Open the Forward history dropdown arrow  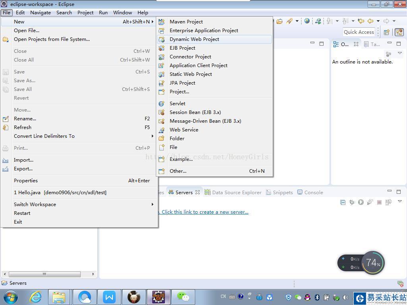(394, 21)
